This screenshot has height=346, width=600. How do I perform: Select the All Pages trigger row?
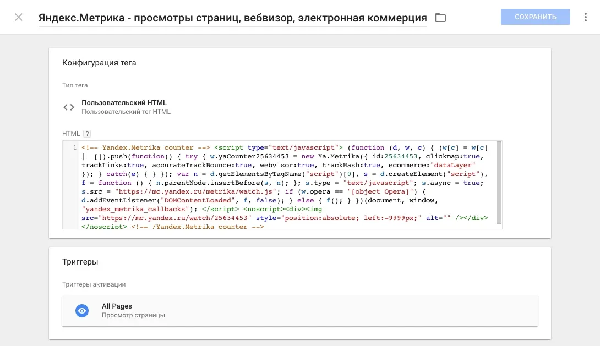tap(300, 310)
